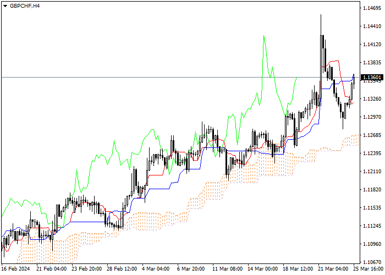Select the GBPCHF,H4 chart title text
This screenshot has width=385, height=275.
tap(25, 6)
